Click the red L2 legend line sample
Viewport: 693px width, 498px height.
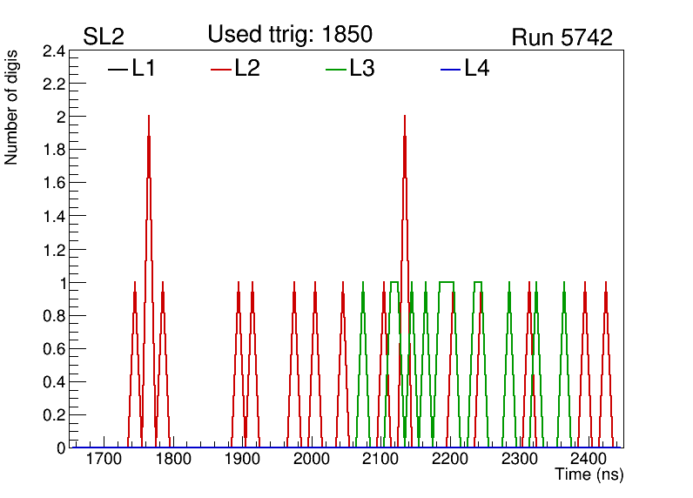(x=220, y=70)
